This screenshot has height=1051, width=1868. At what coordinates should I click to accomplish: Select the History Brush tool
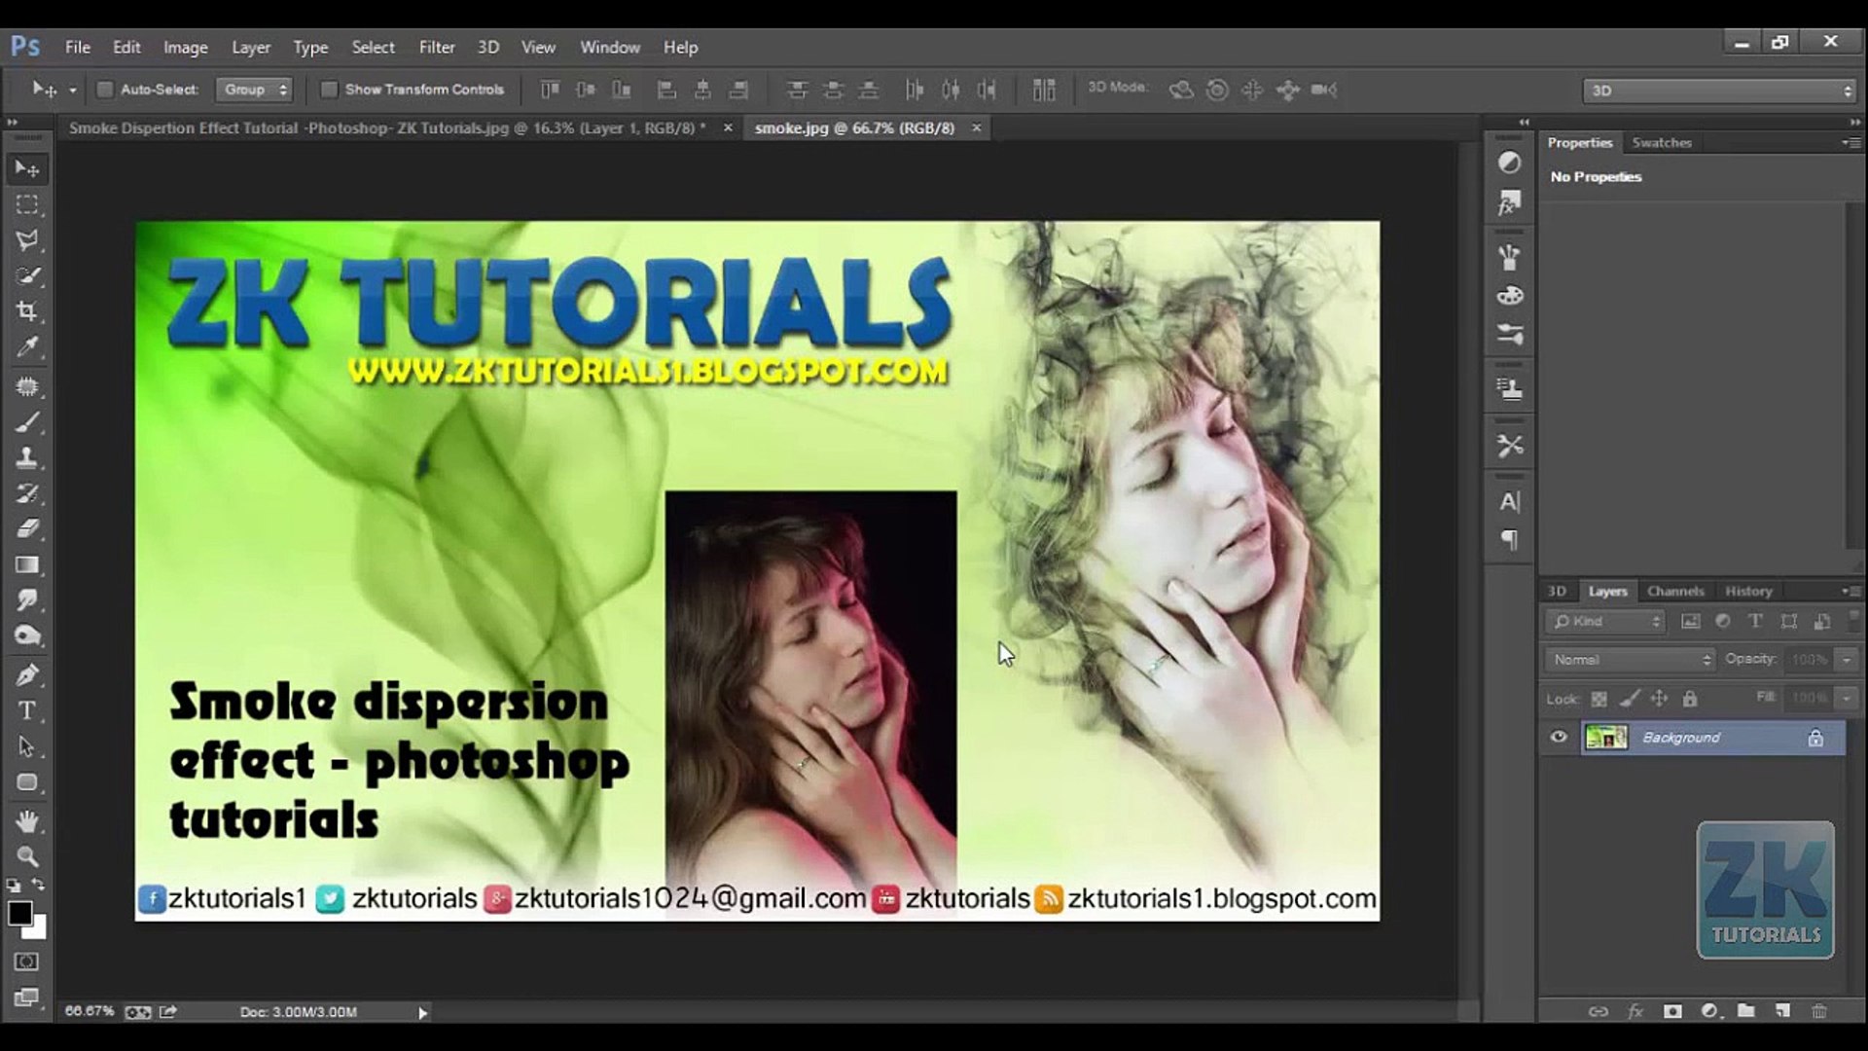click(x=27, y=493)
